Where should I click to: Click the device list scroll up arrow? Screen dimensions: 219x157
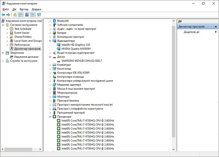pyautogui.click(x=174, y=21)
